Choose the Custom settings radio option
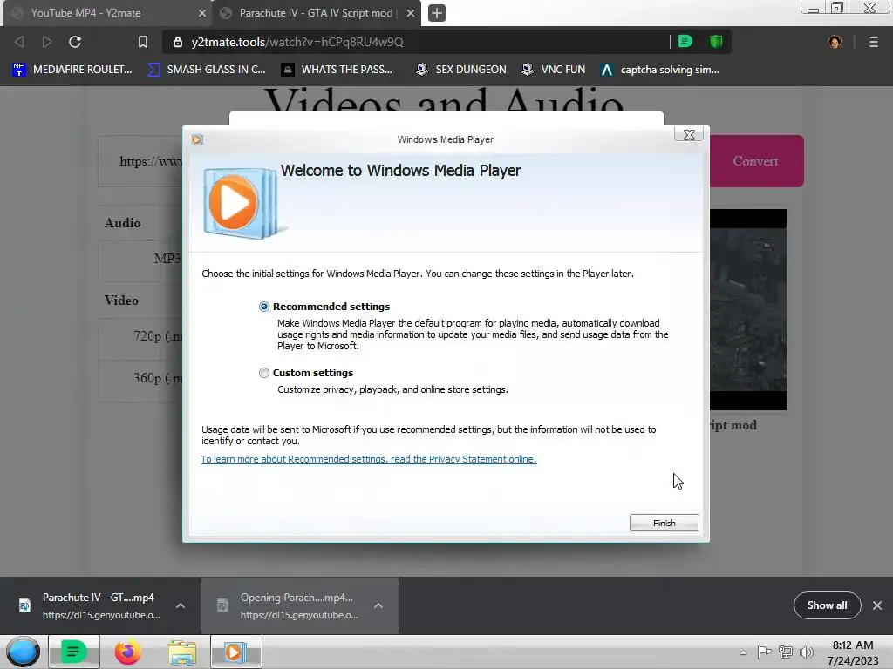 point(263,373)
